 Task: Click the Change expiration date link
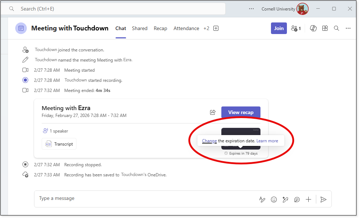pos(209,141)
